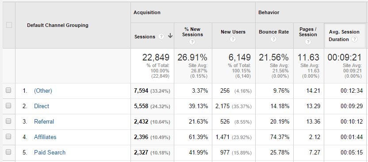Click the help icon under New Users
This screenshot has height=162, width=368.
[x=233, y=39]
